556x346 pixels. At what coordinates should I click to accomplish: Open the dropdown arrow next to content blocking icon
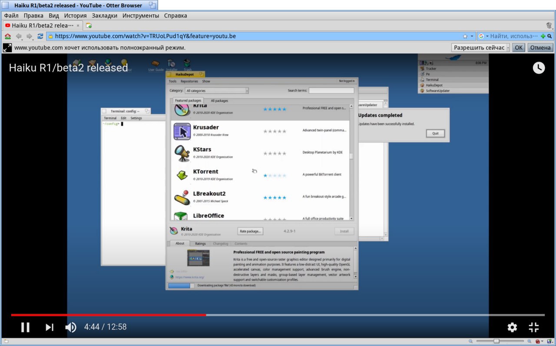coord(542,342)
